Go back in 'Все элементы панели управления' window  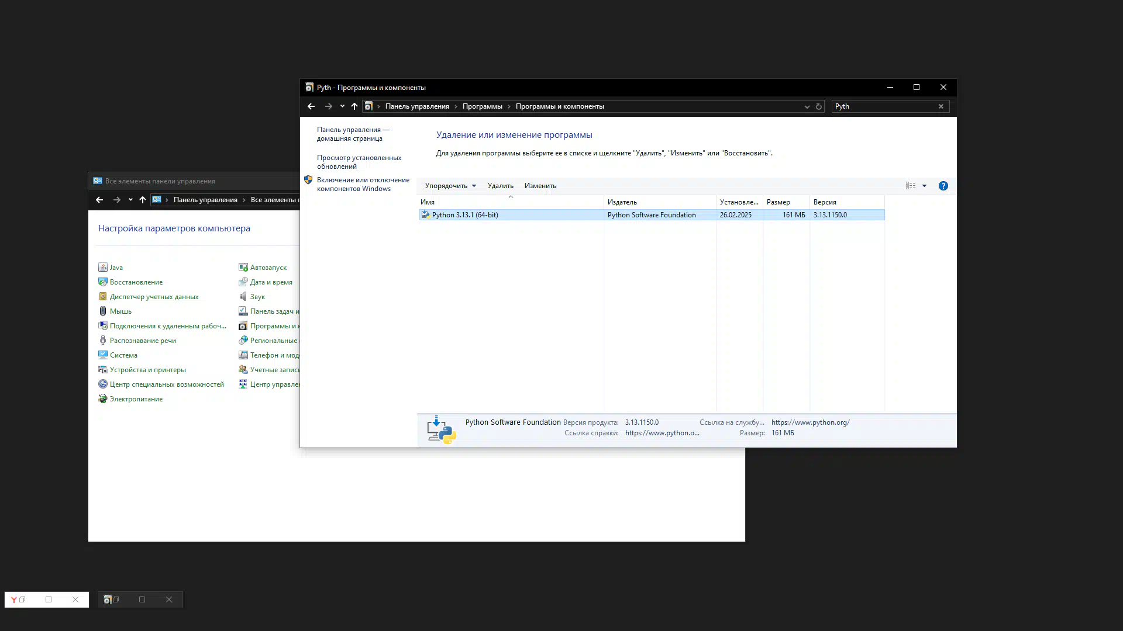tap(99, 200)
